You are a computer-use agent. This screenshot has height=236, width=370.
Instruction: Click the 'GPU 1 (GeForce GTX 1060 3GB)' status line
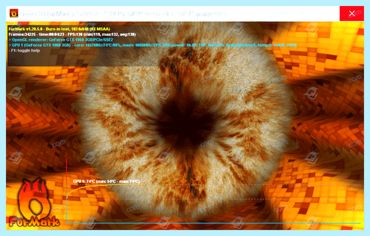tap(152, 45)
